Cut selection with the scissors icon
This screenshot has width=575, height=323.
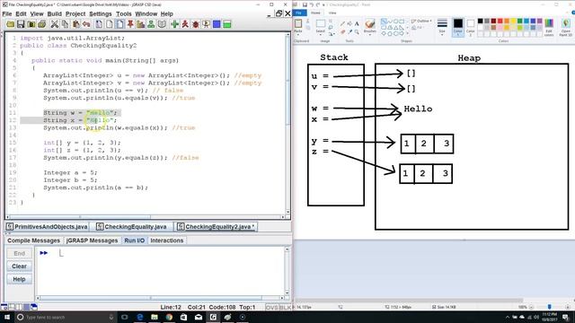point(54,24)
